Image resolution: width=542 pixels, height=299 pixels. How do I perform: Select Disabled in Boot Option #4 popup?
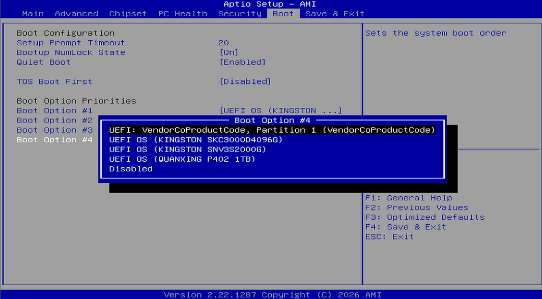click(131, 169)
